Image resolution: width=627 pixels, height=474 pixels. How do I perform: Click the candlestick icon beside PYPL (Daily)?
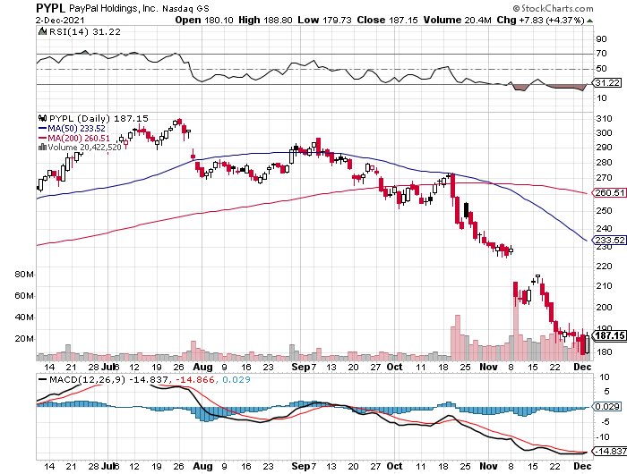tap(42, 118)
